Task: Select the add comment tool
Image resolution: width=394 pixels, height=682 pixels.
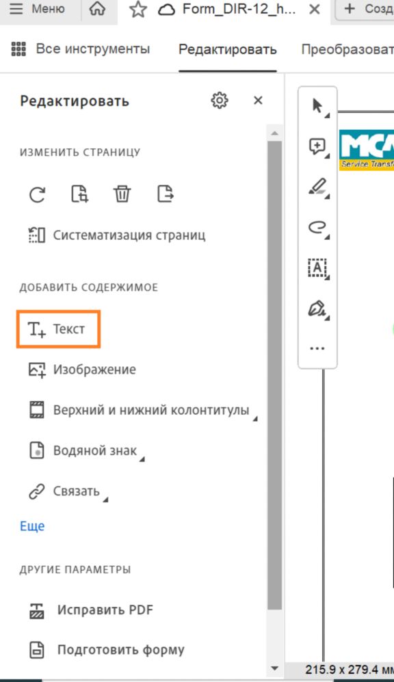Action: pyautogui.click(x=317, y=146)
